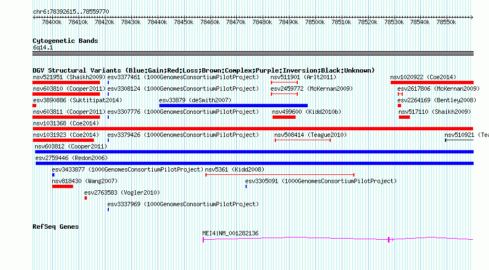Click the esv3377461 variant label
The image size is (489, 270).
click(x=183, y=77)
